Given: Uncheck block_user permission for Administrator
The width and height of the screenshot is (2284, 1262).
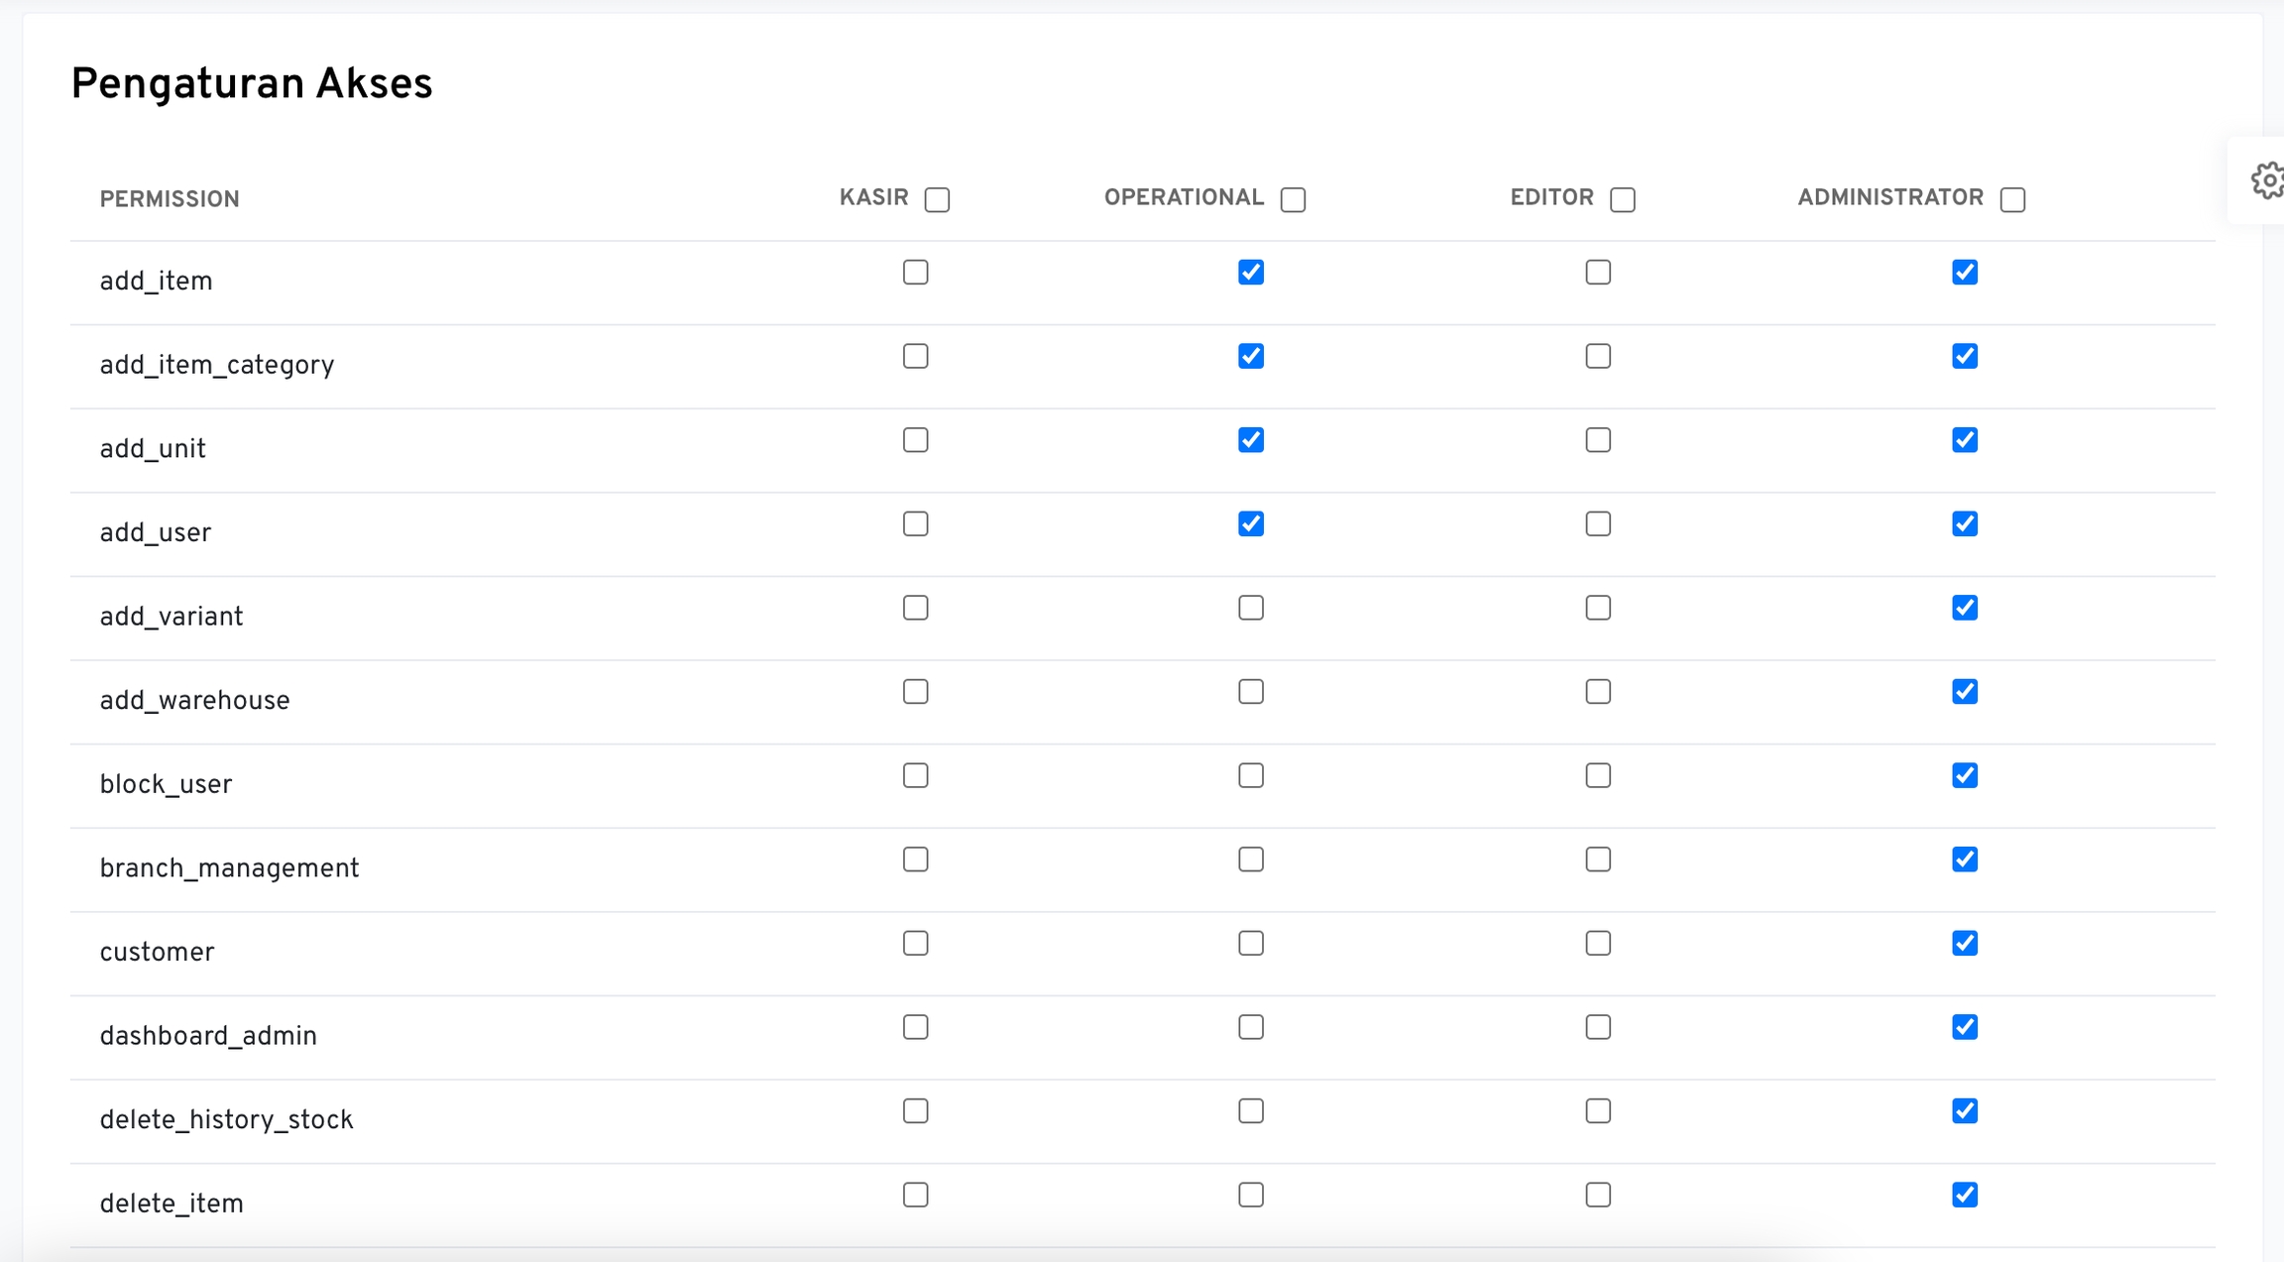Looking at the screenshot, I should tap(1965, 775).
